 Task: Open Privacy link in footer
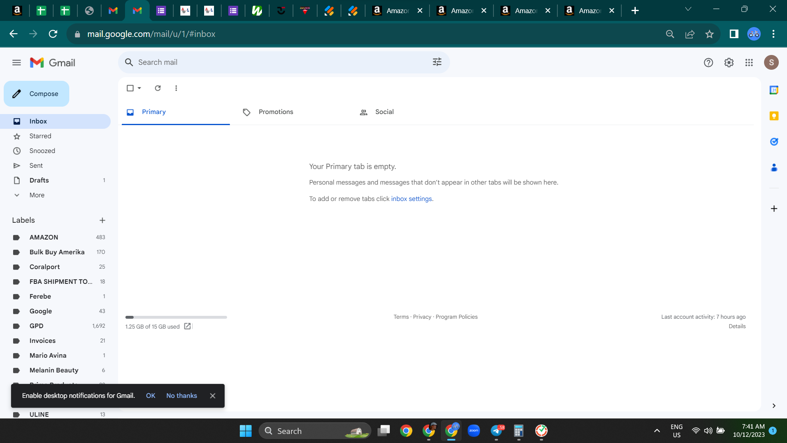(x=422, y=317)
